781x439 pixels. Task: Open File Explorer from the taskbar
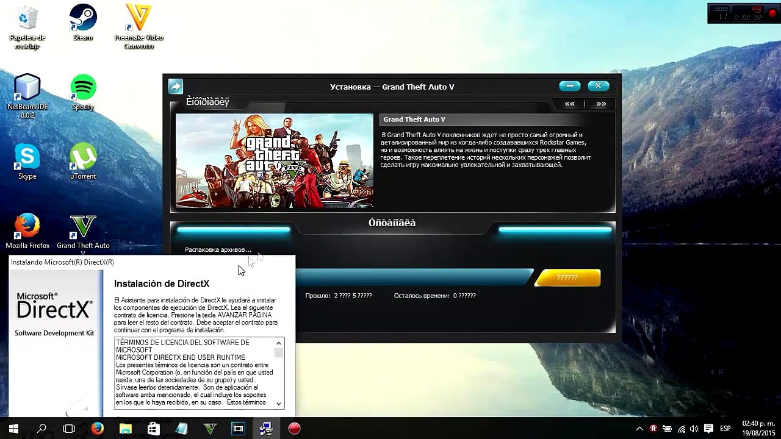coord(125,429)
